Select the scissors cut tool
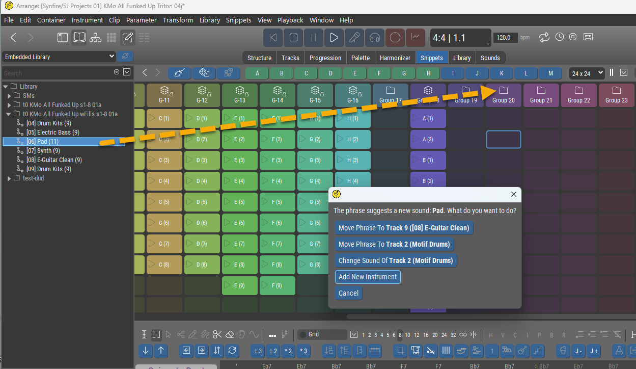 tap(217, 335)
